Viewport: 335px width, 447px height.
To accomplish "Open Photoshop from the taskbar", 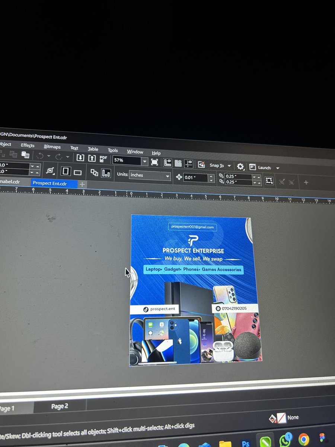I will tap(245, 443).
